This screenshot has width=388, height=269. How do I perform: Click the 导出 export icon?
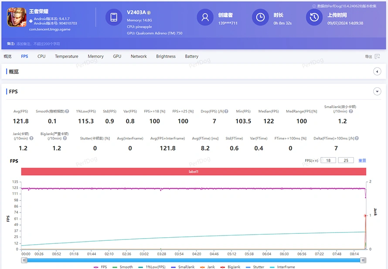(377, 56)
